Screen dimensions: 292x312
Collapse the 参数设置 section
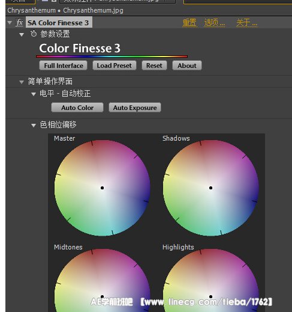tap(22, 35)
